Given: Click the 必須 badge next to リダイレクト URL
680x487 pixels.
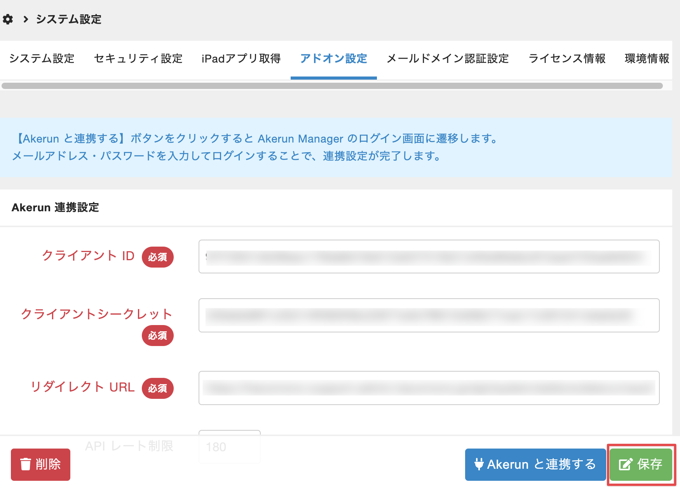Looking at the screenshot, I should [158, 388].
